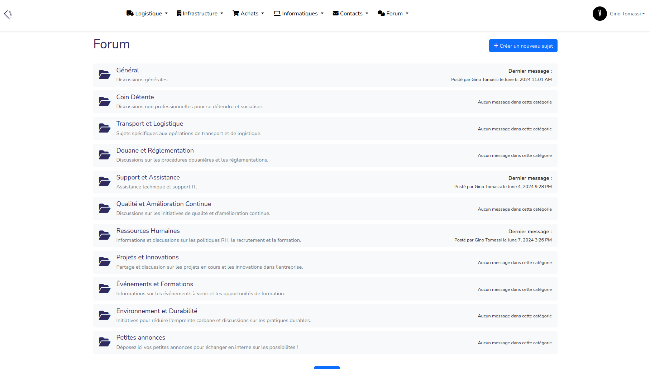
Task: Click the folder icon next to Coin Détente
Action: tap(104, 102)
